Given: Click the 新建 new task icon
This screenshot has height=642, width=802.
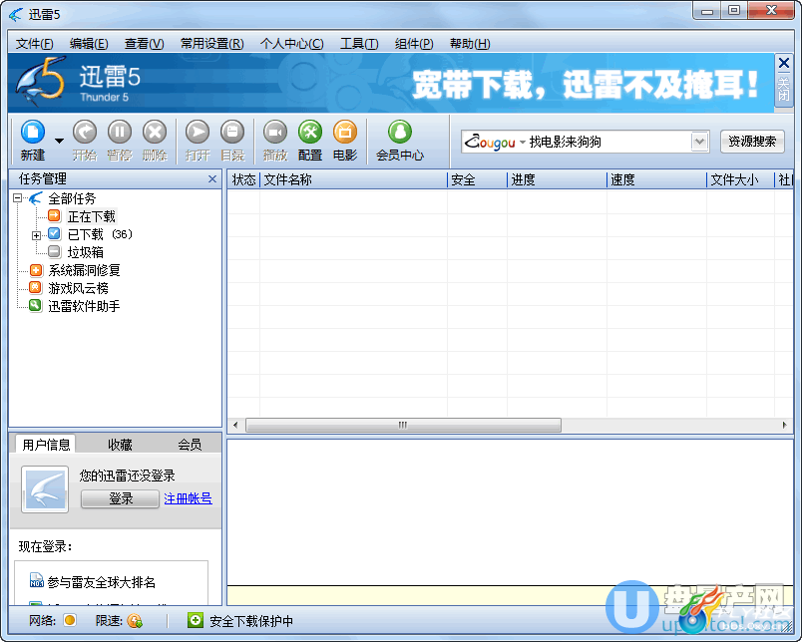Looking at the screenshot, I should click(x=33, y=133).
